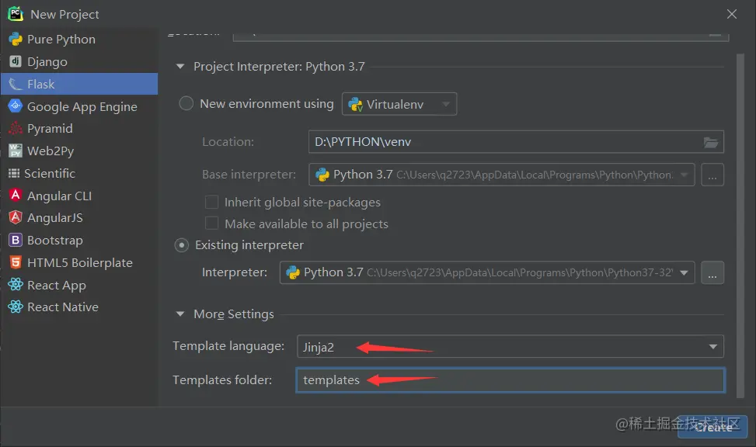Close the New Project dialog
The height and width of the screenshot is (447, 756).
point(731,14)
